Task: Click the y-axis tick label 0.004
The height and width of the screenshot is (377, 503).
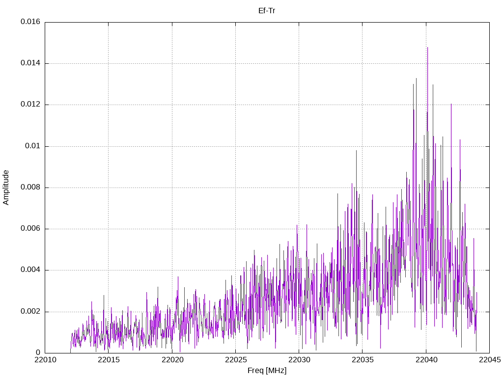Action: pyautogui.click(x=30, y=270)
